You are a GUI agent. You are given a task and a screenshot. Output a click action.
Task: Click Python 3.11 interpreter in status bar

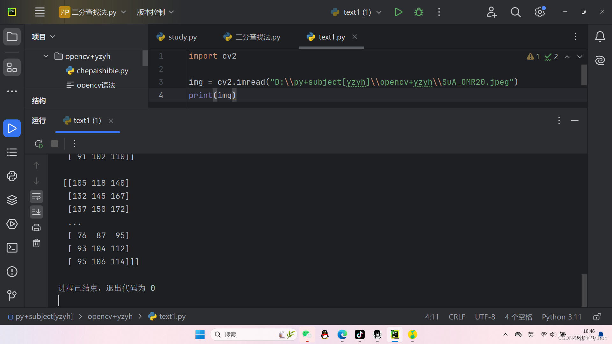point(561,317)
